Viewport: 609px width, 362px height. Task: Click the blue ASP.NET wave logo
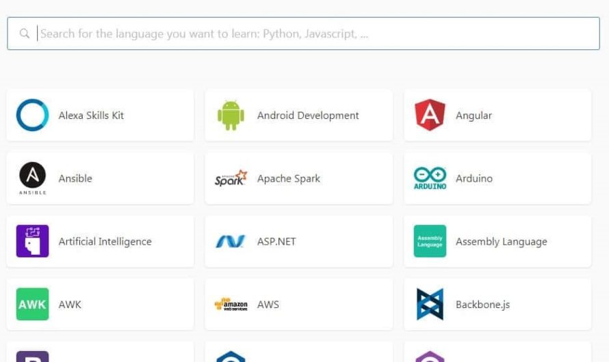pyautogui.click(x=231, y=242)
